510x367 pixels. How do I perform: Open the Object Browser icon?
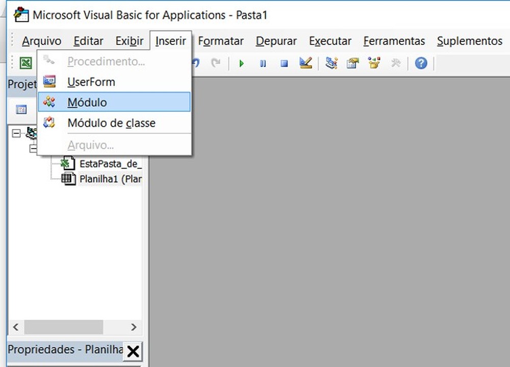click(374, 63)
